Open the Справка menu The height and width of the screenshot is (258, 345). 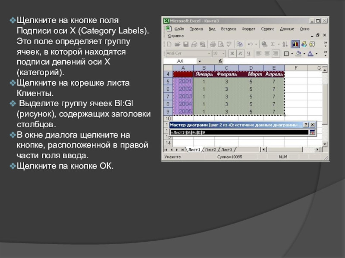[176, 36]
